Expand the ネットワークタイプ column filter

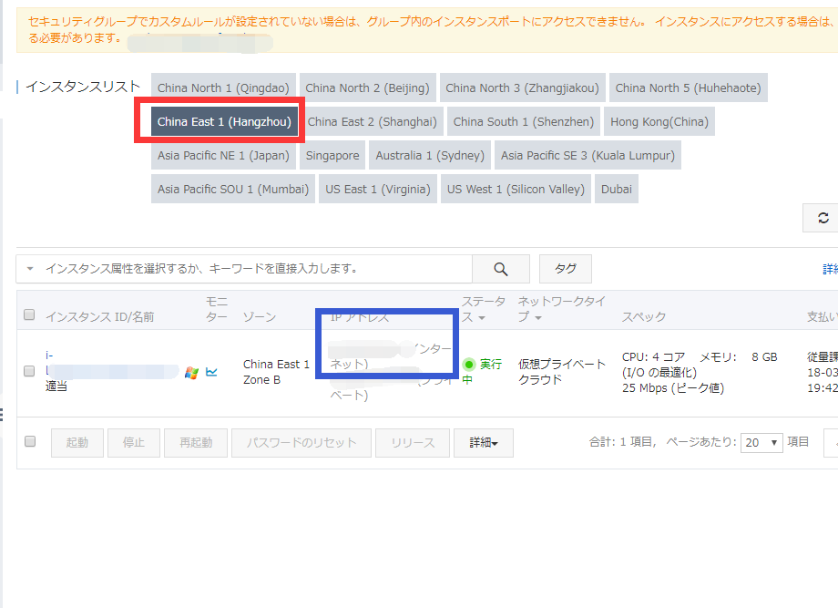[538, 318]
